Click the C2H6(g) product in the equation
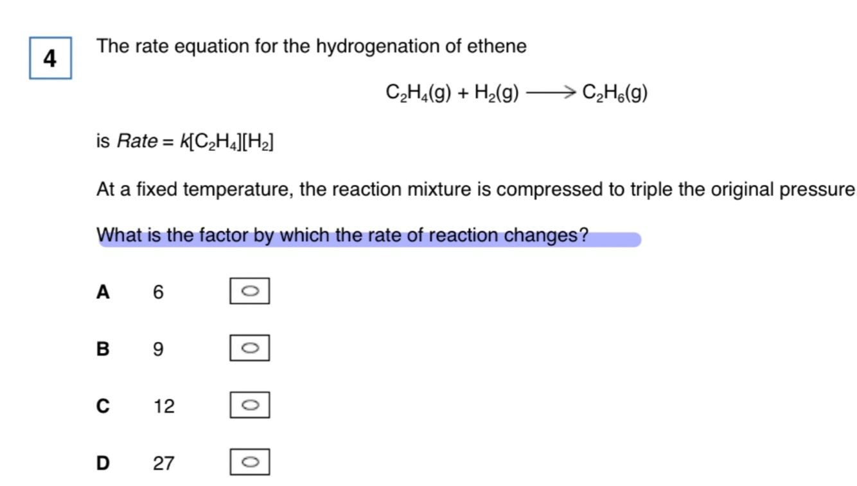 tap(615, 94)
